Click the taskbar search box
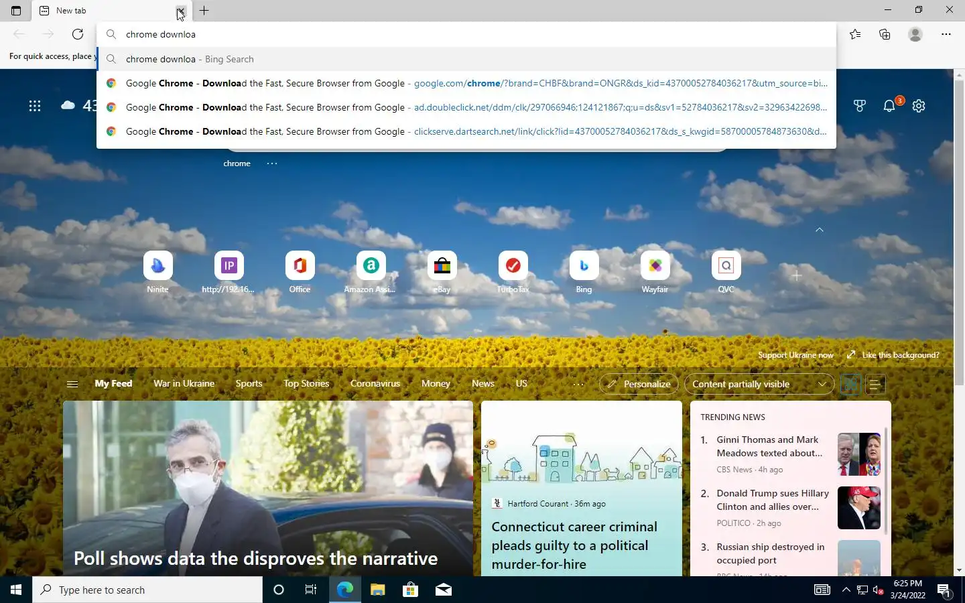965x603 pixels. [x=147, y=590]
